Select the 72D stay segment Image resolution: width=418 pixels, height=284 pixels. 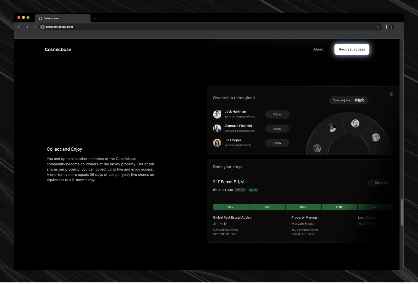click(267, 207)
